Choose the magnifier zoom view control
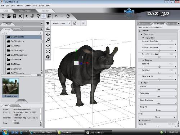Image resolution: width=180 pixels, height=135 pixels. [x=48, y=40]
